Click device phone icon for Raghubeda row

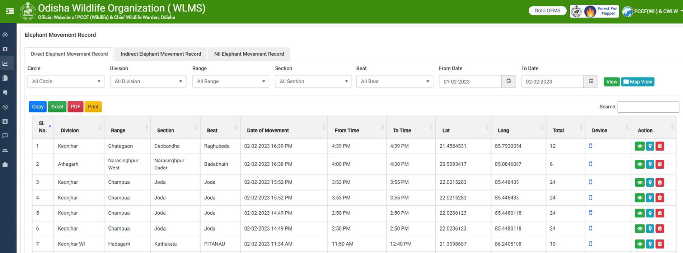[590, 146]
